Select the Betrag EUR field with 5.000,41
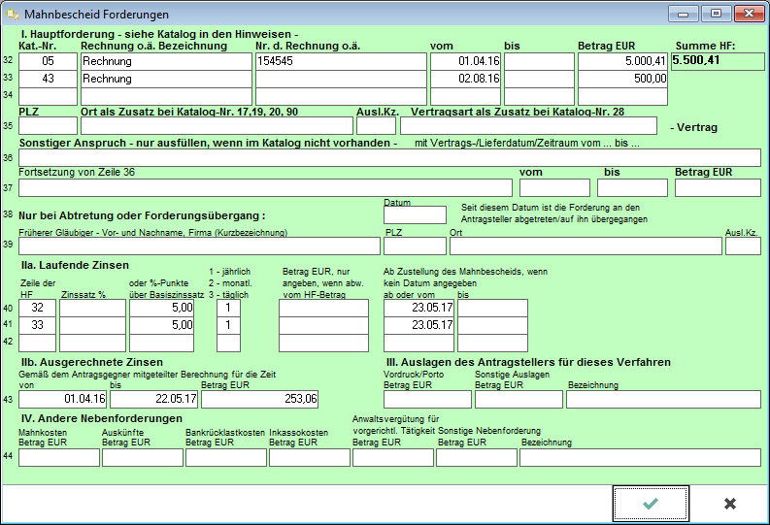The image size is (770, 525). click(622, 61)
